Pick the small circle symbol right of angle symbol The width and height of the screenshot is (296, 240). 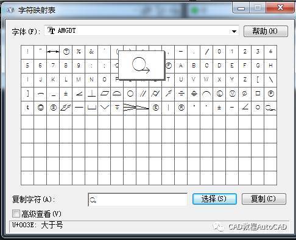258,108
